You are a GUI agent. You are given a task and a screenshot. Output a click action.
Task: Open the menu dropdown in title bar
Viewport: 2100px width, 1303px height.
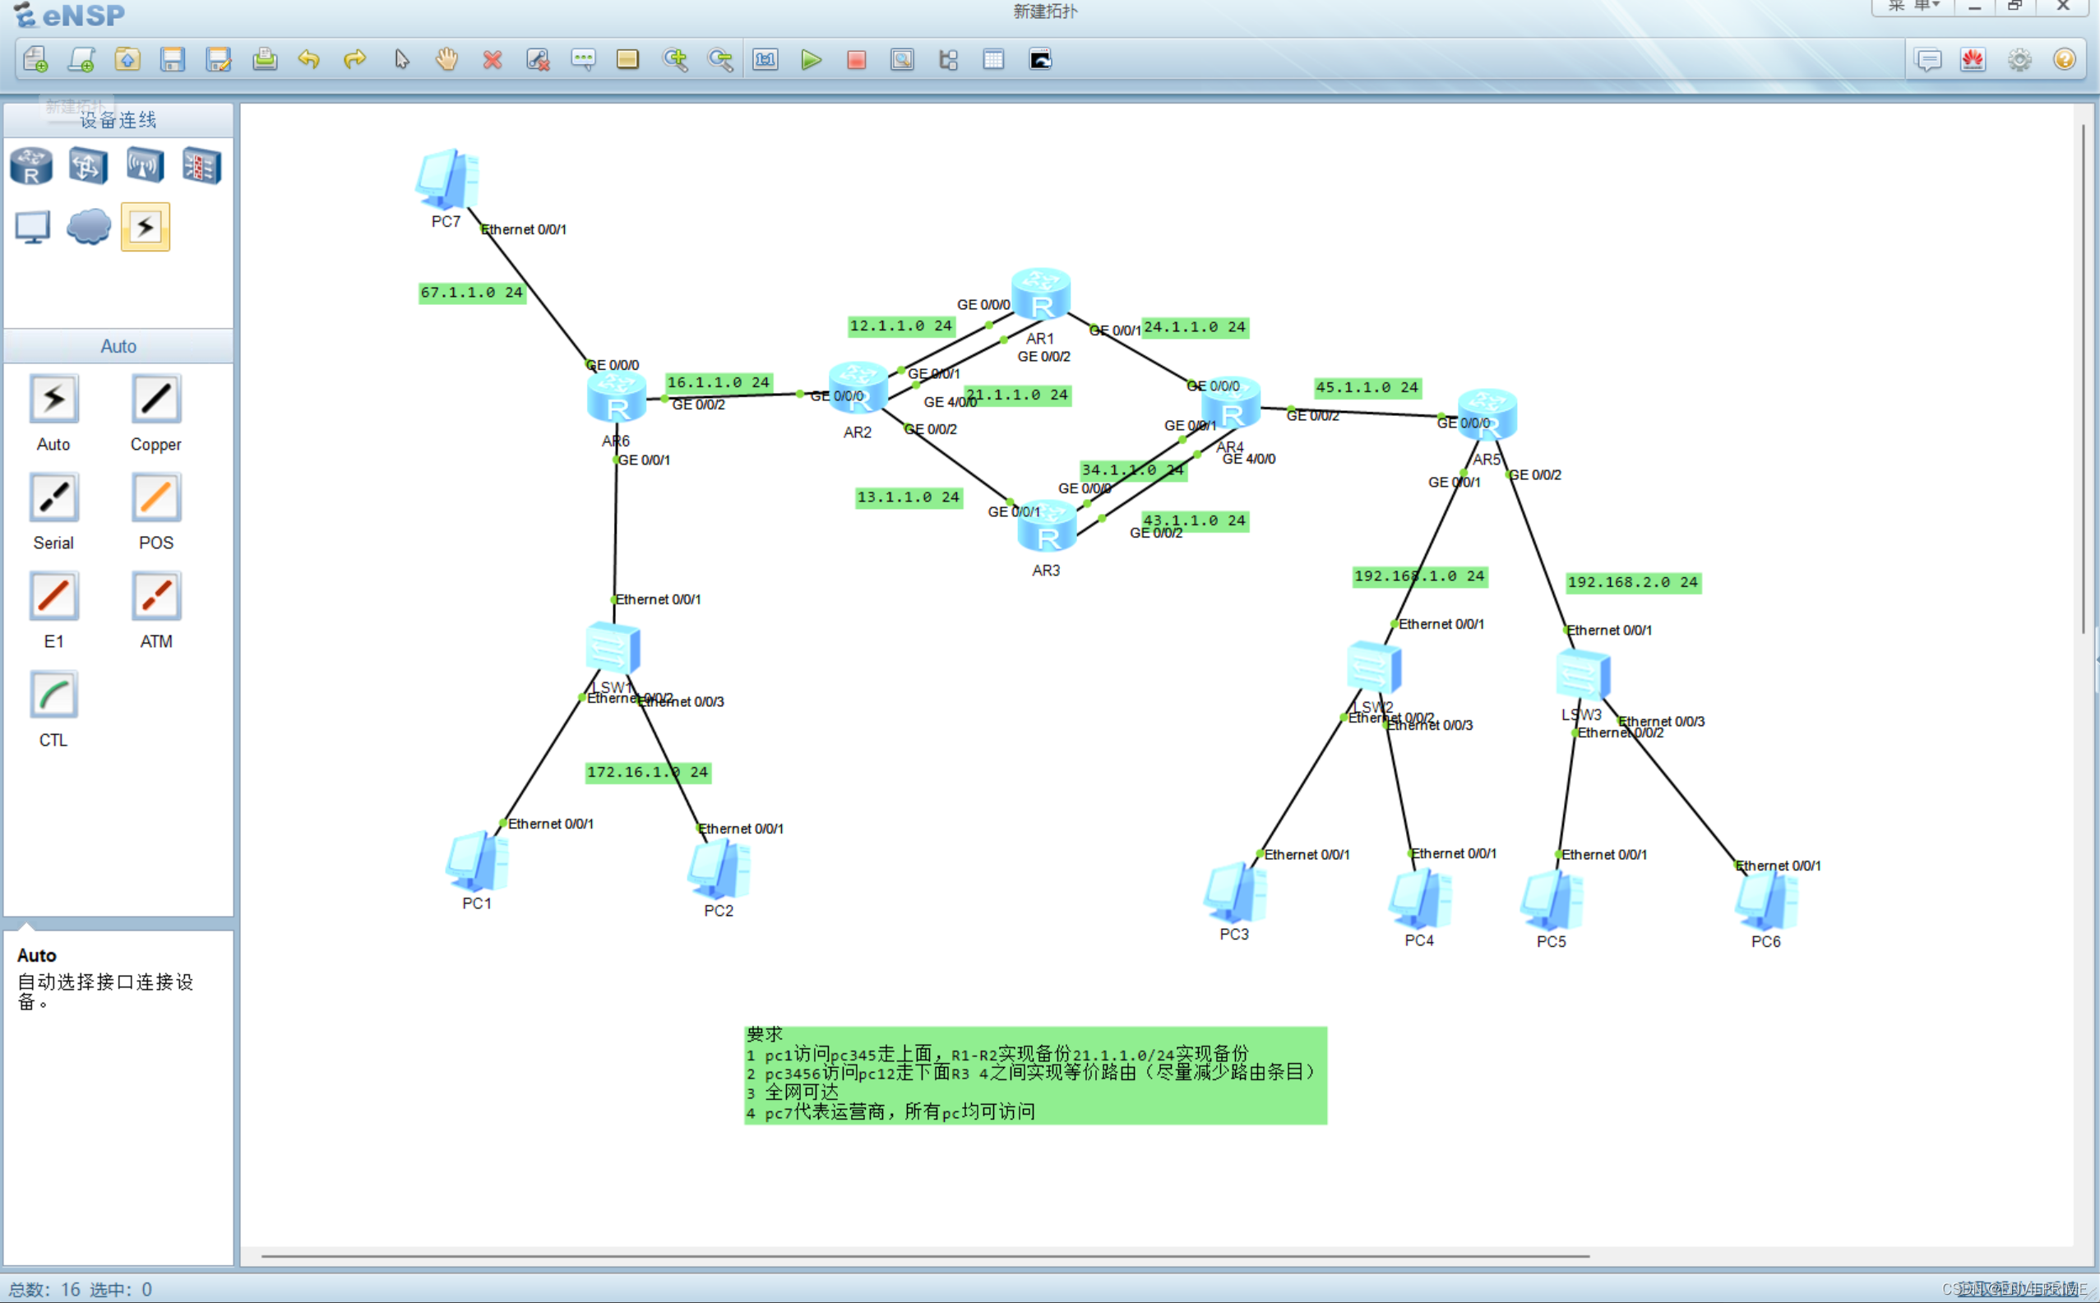pos(1913,7)
